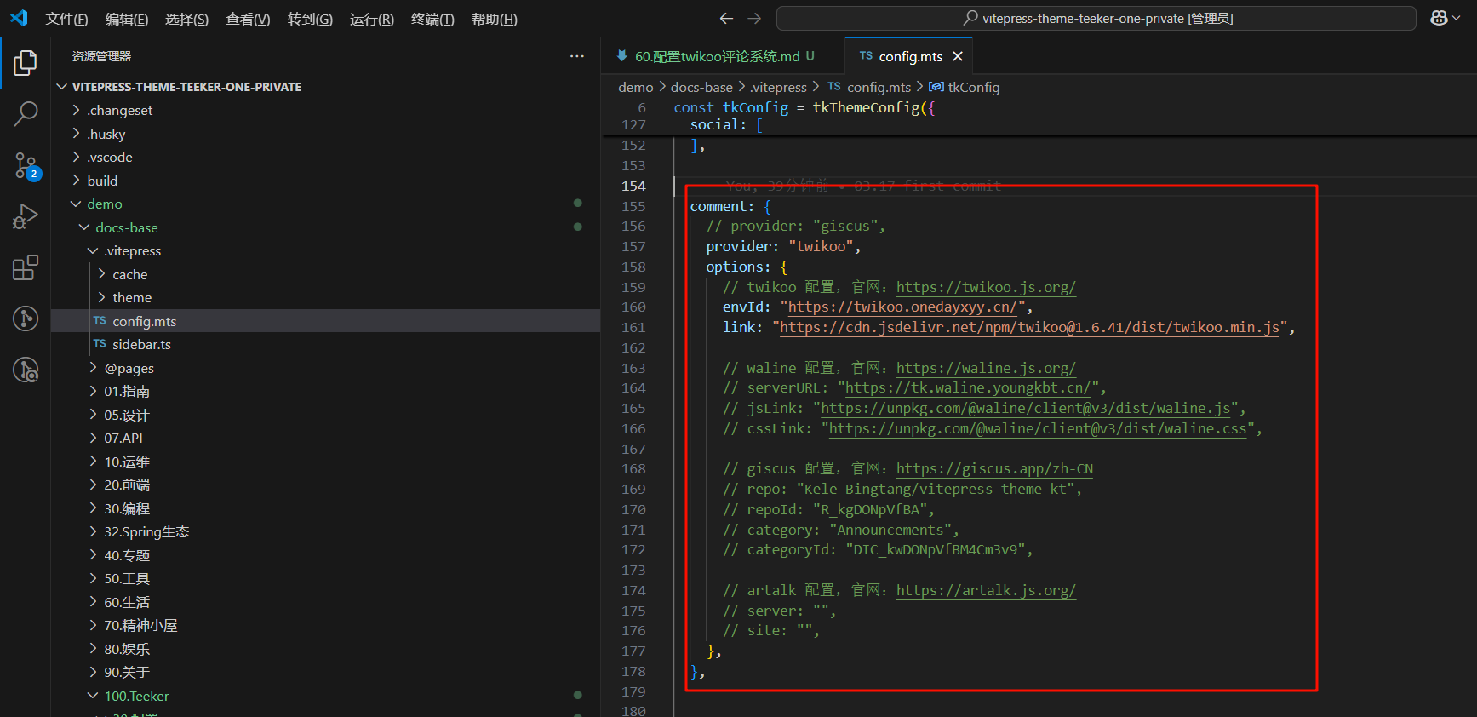Image resolution: width=1477 pixels, height=717 pixels.
Task: Click the config.mts breadcrumb segment
Action: [x=879, y=87]
